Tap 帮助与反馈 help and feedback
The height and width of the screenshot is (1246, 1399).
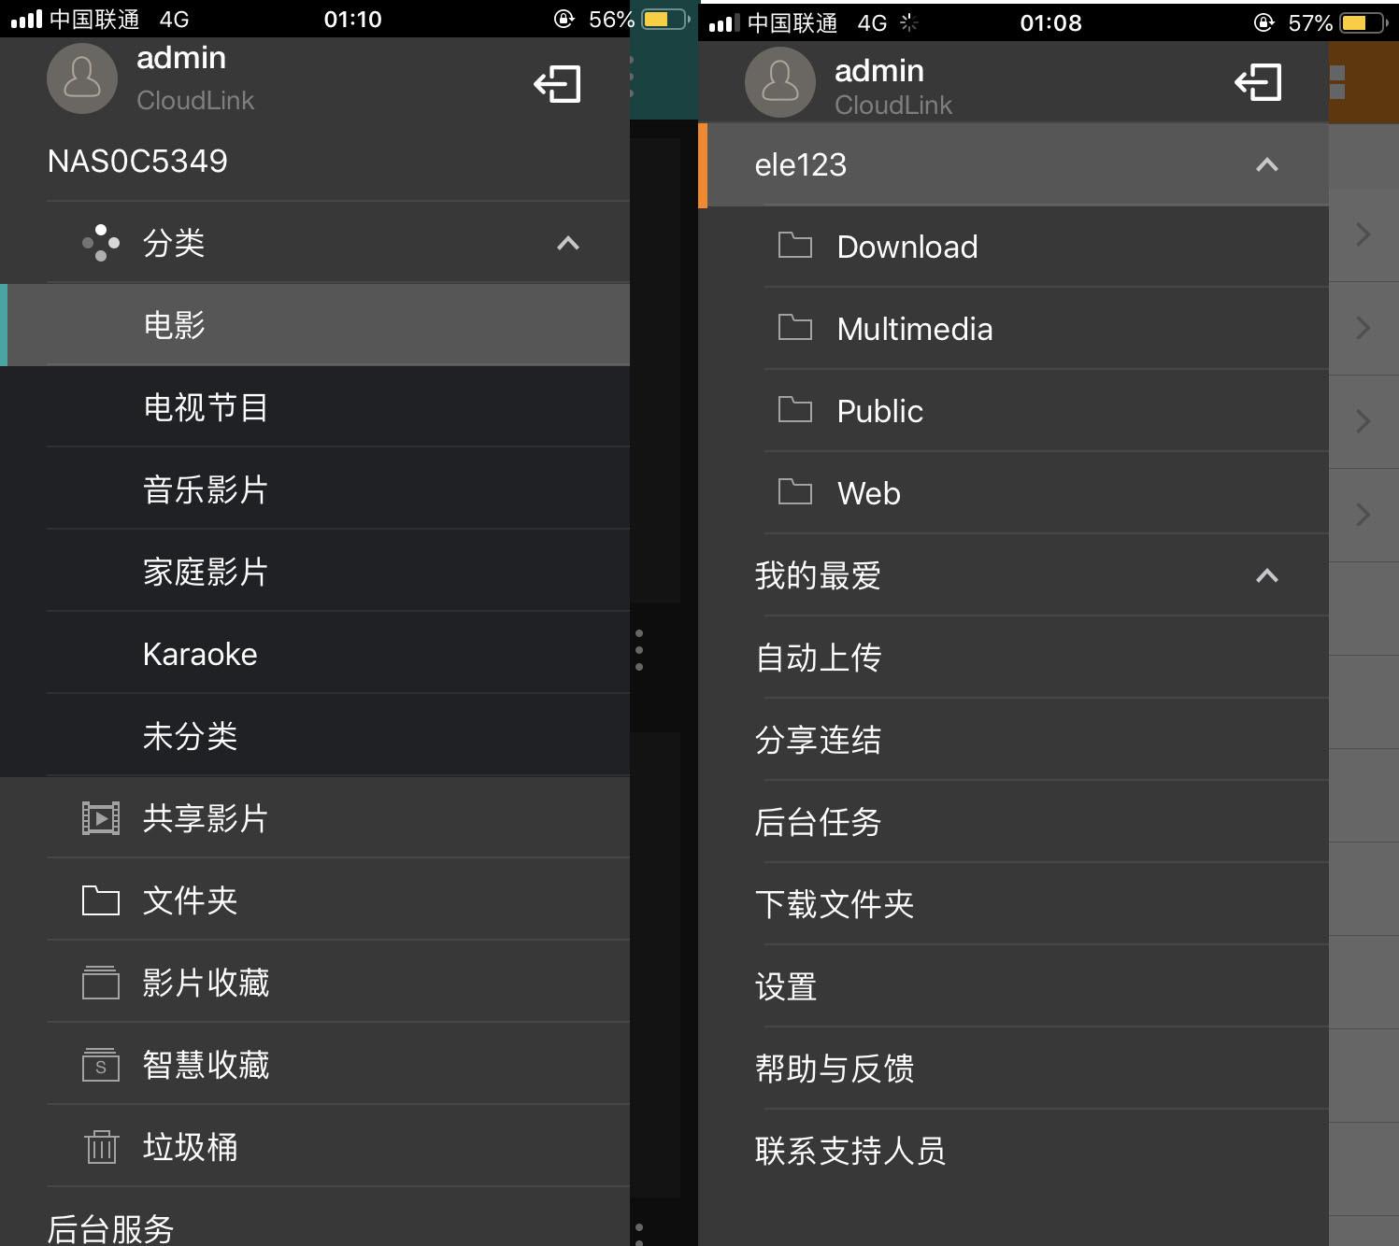pos(835,1069)
